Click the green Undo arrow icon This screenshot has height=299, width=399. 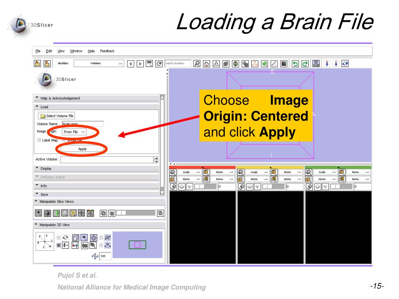[295, 63]
